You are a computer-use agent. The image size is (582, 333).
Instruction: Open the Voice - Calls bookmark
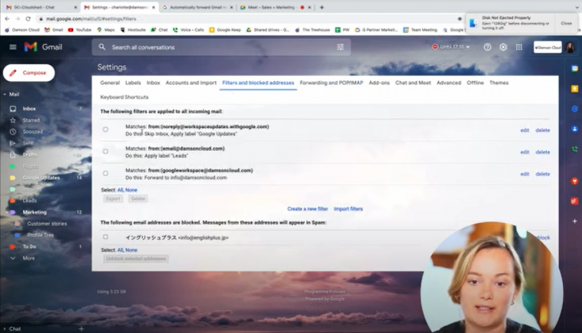pos(188,30)
